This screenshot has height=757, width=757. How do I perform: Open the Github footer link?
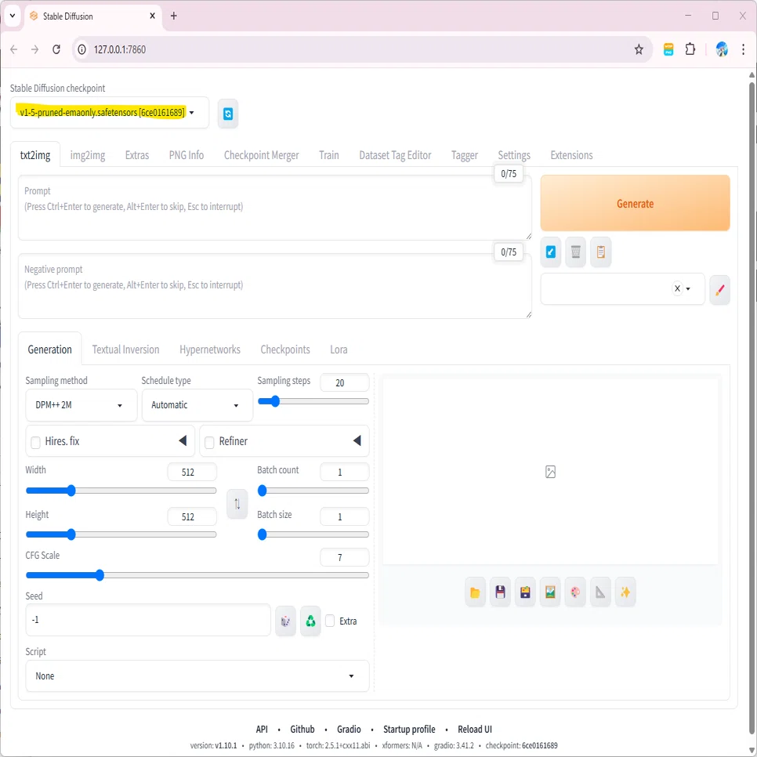pos(302,729)
